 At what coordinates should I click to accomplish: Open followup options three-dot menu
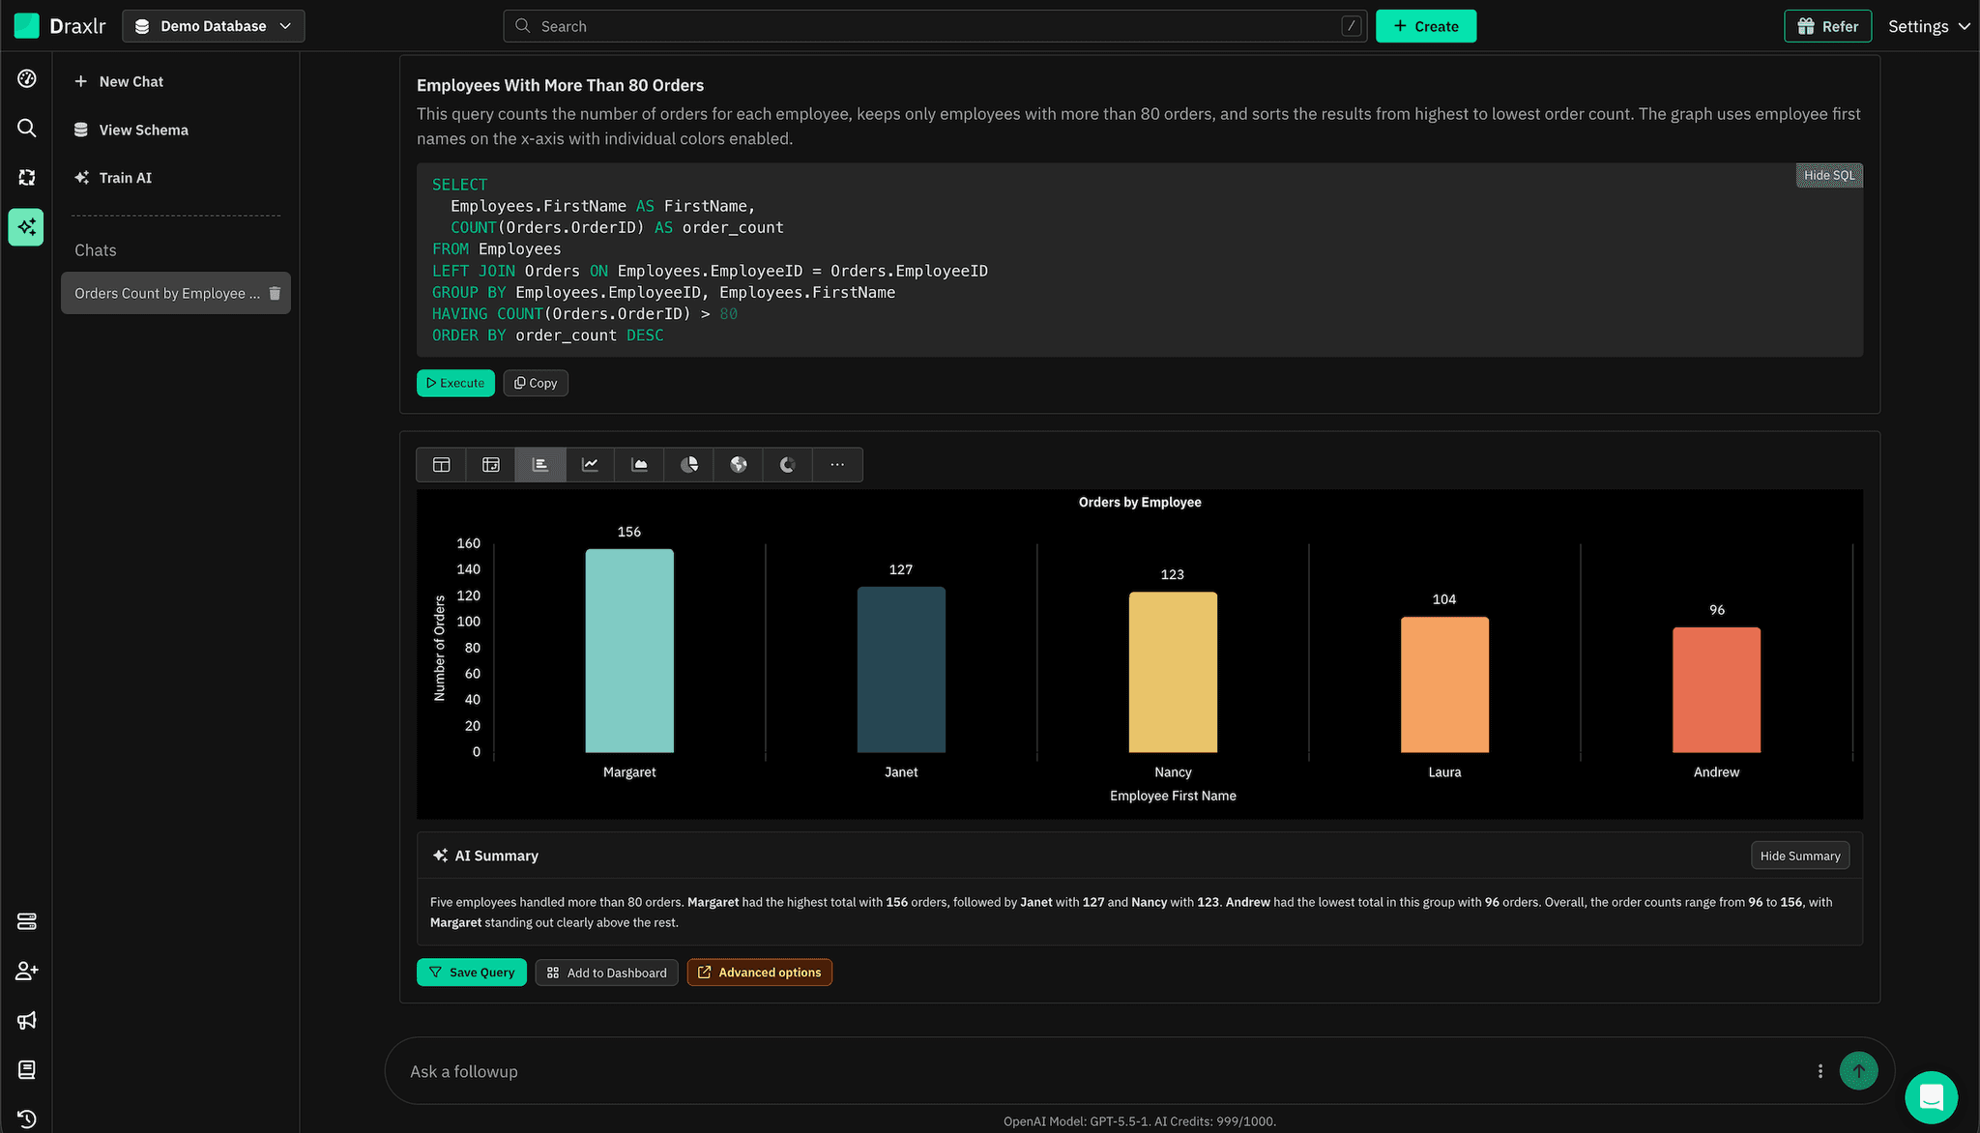(x=1820, y=1071)
